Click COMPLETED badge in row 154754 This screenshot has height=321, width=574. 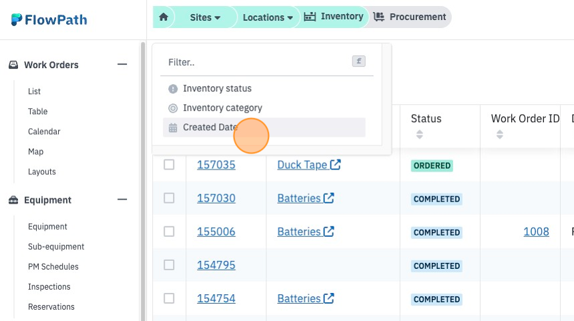[x=437, y=300]
